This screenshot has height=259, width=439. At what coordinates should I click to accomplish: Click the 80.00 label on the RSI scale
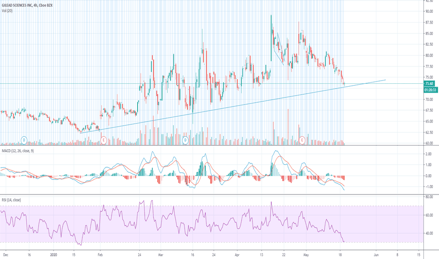point(429,197)
